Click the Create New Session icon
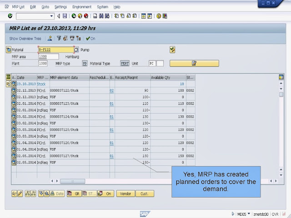 [144, 16]
